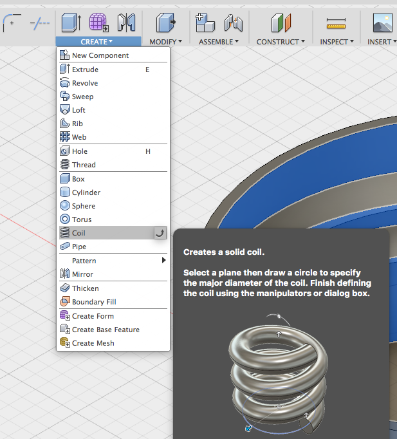Click the Press Pull modify toolbar icon
This screenshot has height=439, width=397.
tap(165, 23)
